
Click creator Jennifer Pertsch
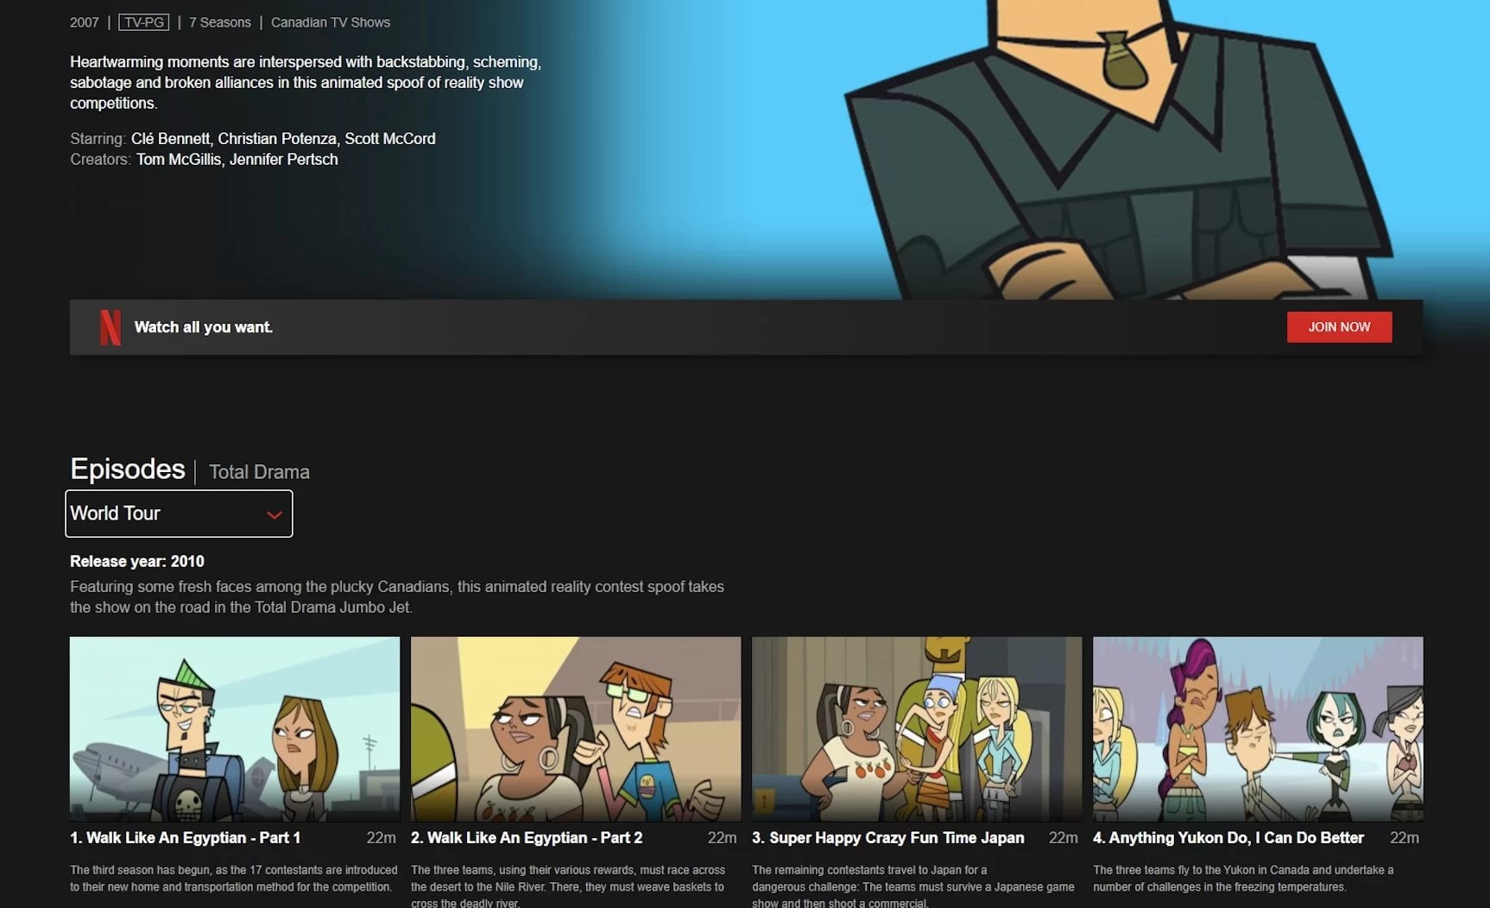pos(284,160)
